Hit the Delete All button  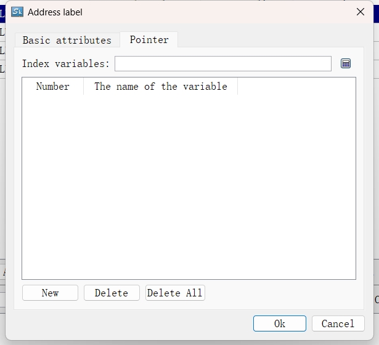[x=175, y=293]
